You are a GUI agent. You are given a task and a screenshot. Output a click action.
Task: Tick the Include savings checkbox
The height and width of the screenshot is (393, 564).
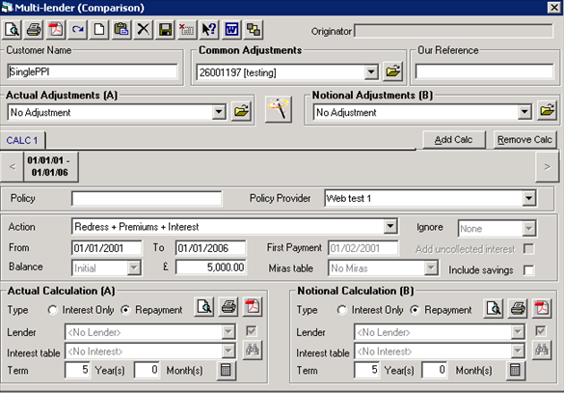pos(528,270)
